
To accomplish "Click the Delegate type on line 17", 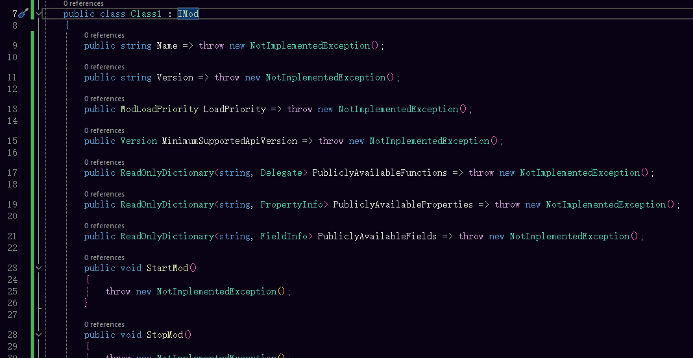I will (x=281, y=173).
